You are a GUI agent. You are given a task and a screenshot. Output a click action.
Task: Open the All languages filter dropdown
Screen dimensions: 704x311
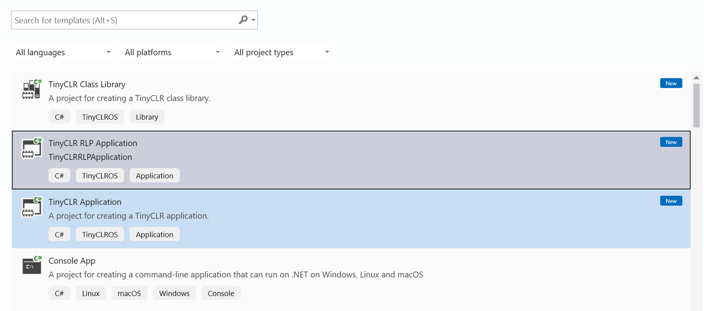(x=62, y=52)
